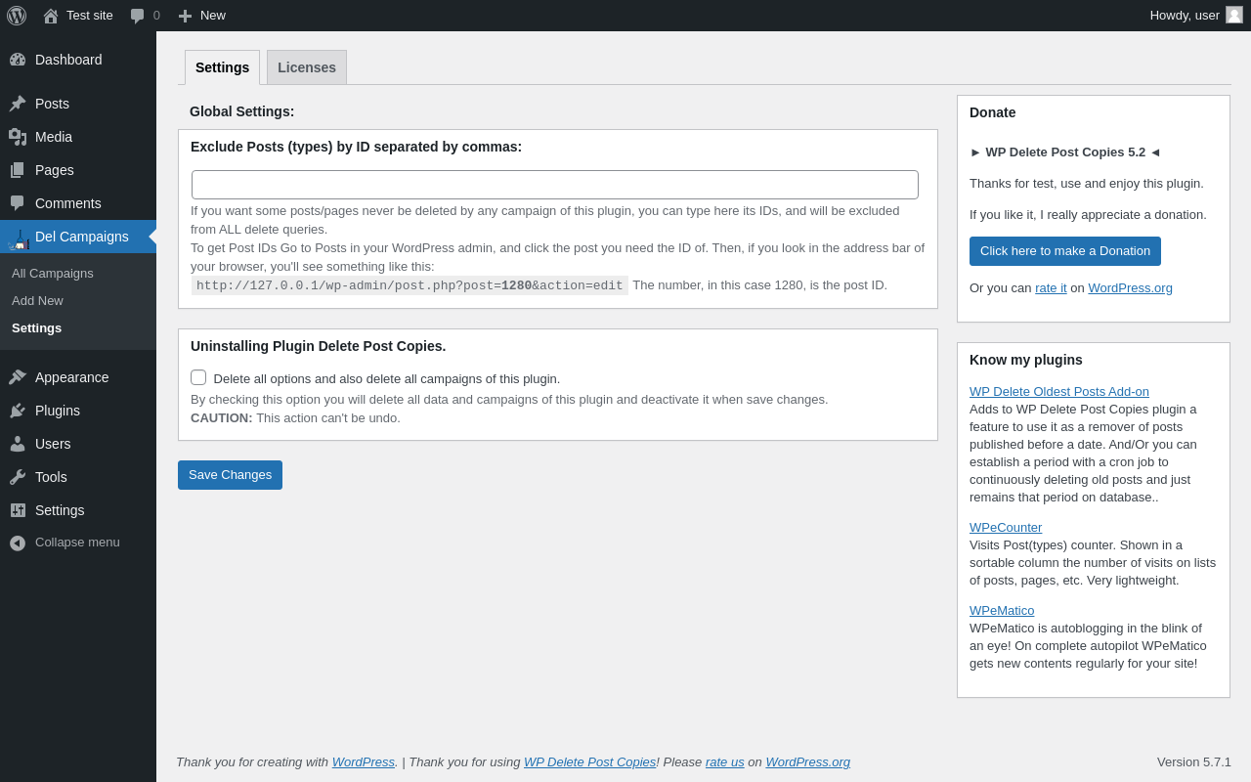Open Add New campaign submenu item

tap(37, 301)
